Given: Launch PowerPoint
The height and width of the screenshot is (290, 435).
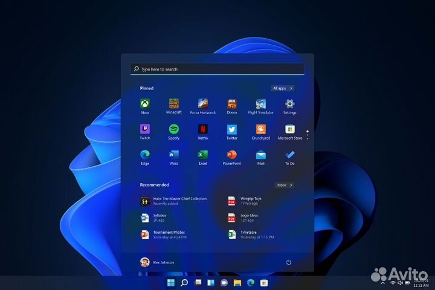Looking at the screenshot, I should (x=231, y=158).
